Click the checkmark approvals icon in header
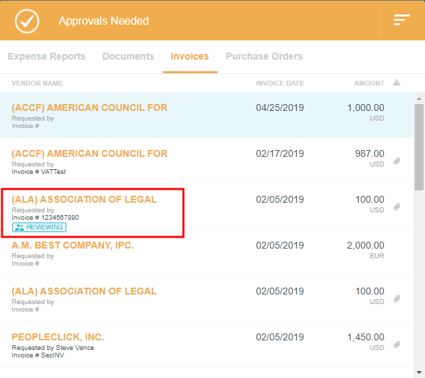The image size is (425, 378). tap(27, 21)
